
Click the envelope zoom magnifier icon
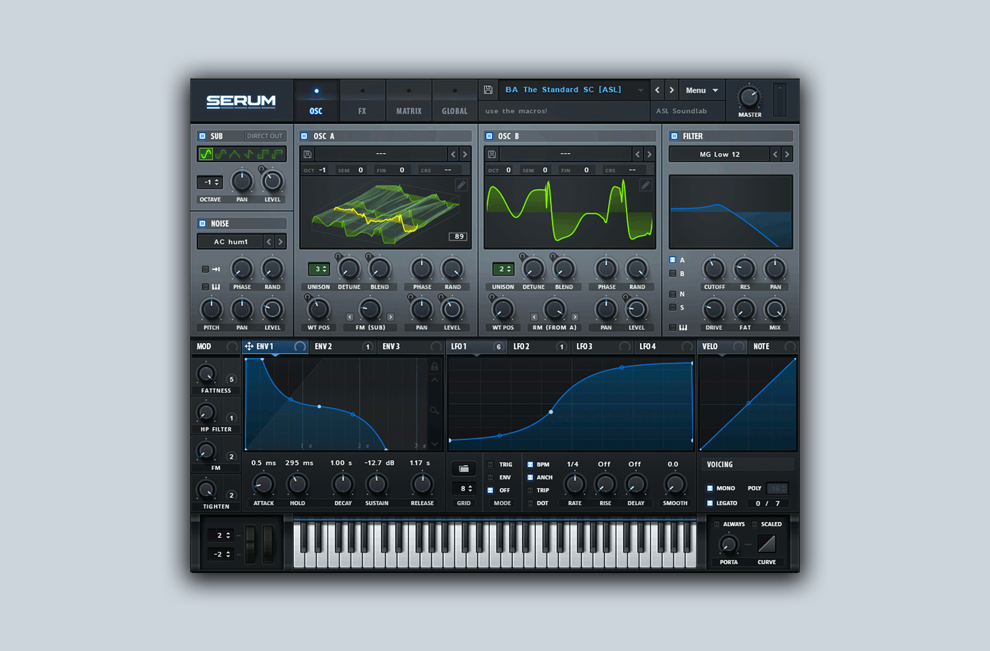point(435,410)
